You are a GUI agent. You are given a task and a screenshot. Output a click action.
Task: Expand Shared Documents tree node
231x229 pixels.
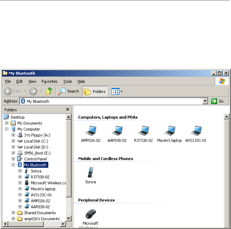coord(13,213)
